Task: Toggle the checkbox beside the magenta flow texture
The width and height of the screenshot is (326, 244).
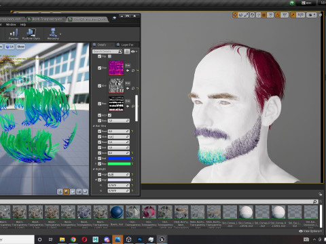Action: tap(99, 68)
